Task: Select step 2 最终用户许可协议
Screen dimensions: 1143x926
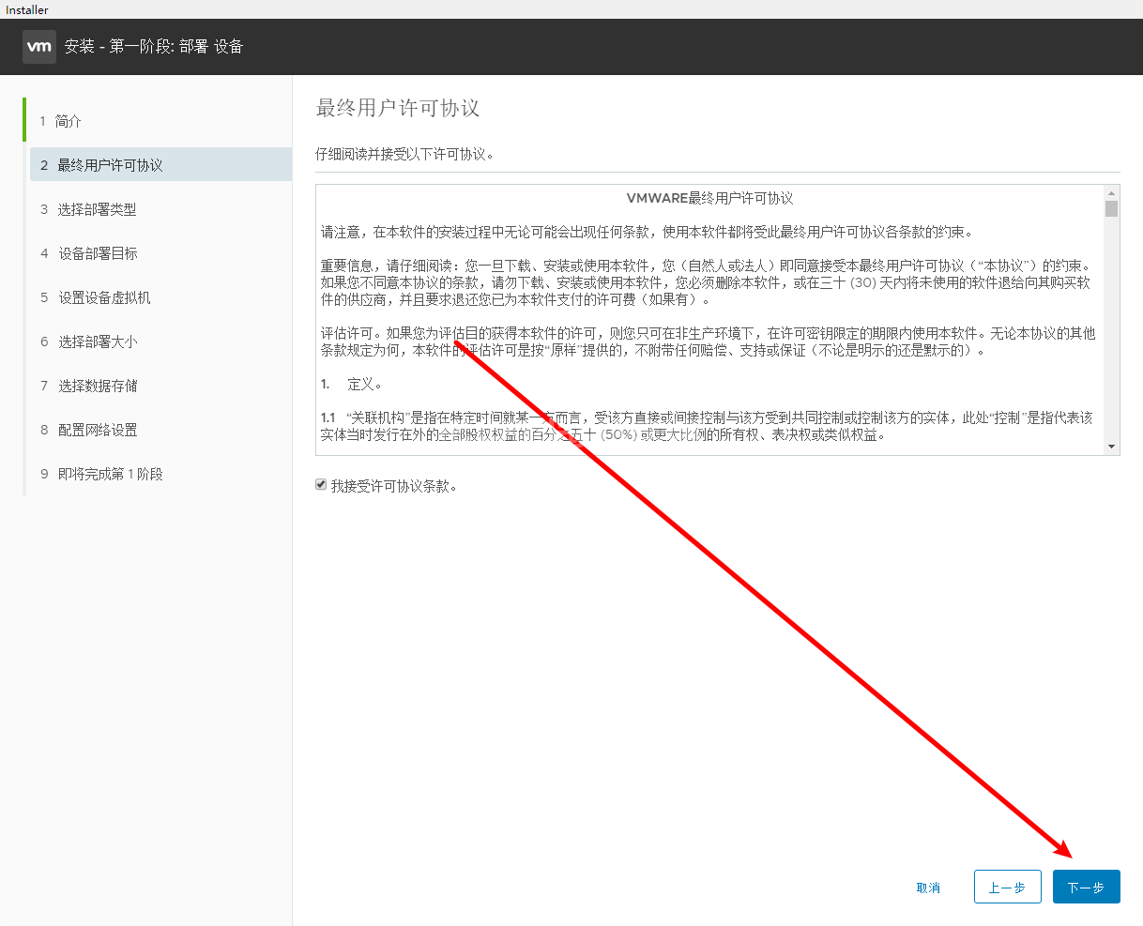Action: 110,165
